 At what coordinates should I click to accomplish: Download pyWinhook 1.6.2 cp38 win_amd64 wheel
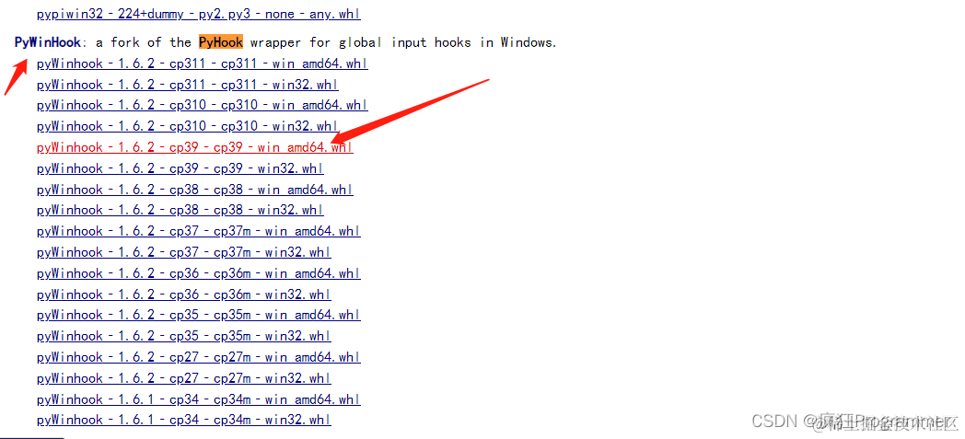click(195, 190)
